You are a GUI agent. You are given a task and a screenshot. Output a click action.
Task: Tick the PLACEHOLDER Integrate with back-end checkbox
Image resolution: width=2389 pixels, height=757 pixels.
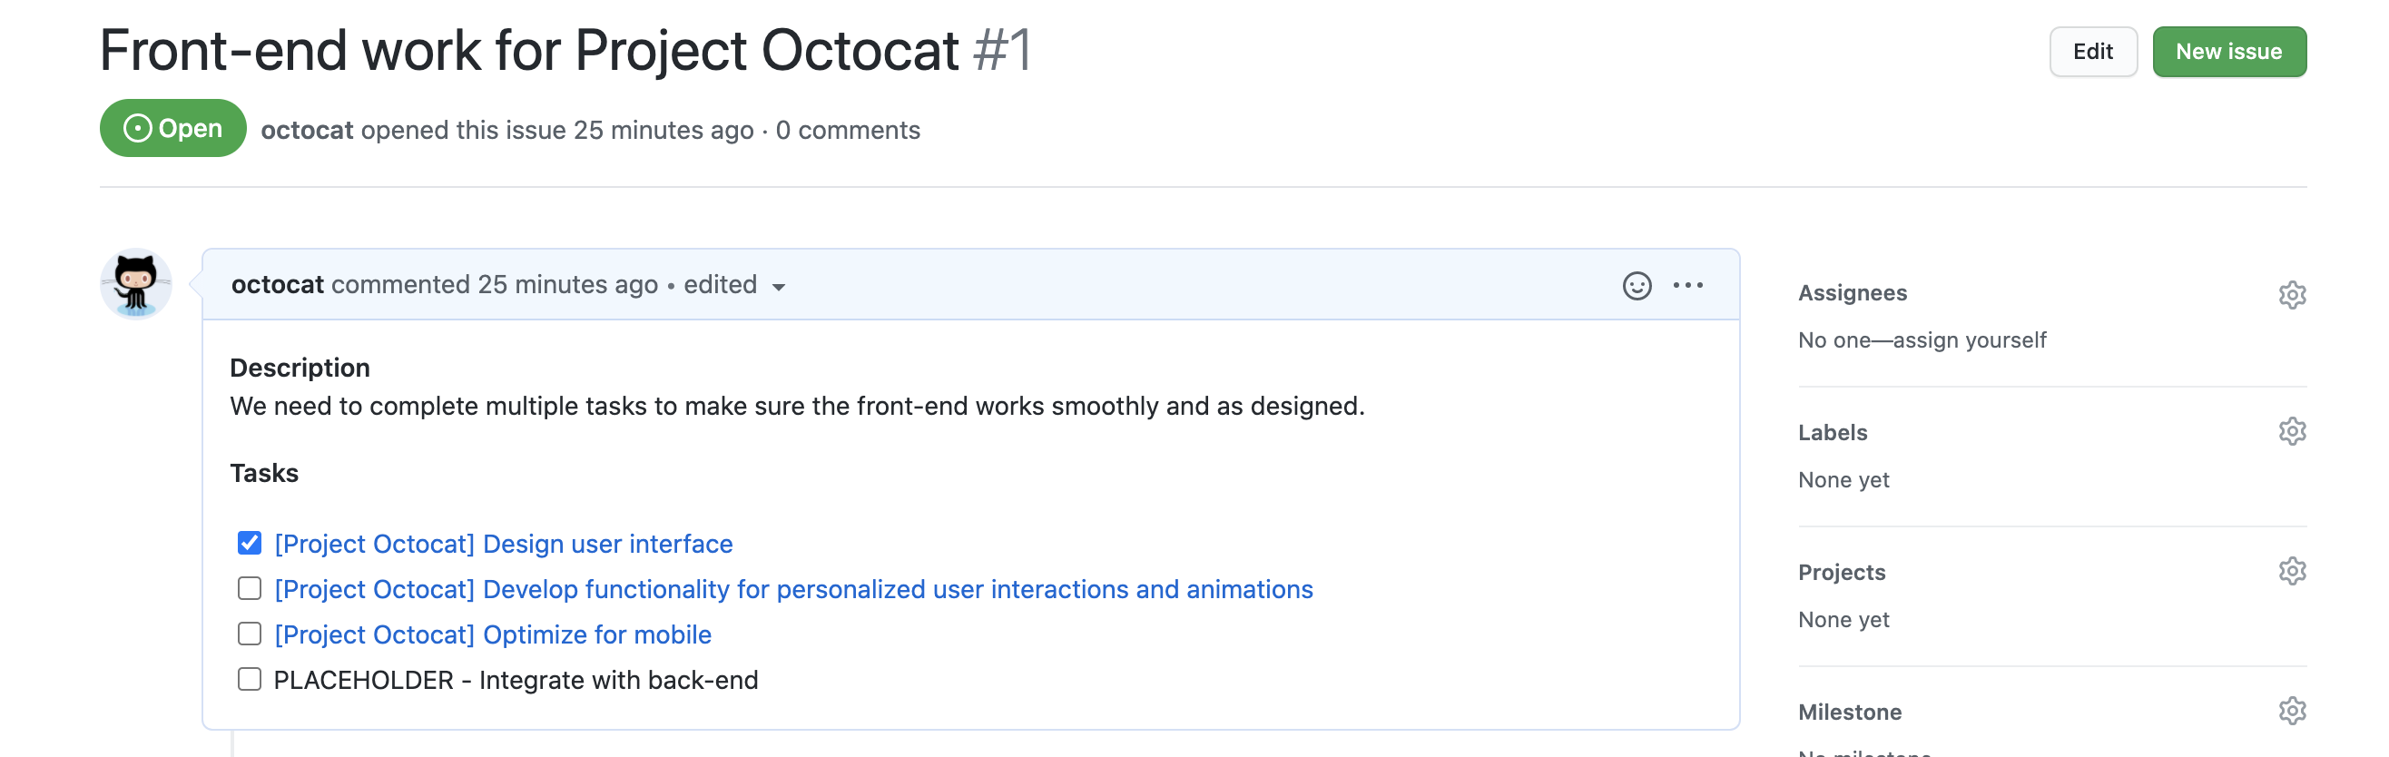(250, 679)
